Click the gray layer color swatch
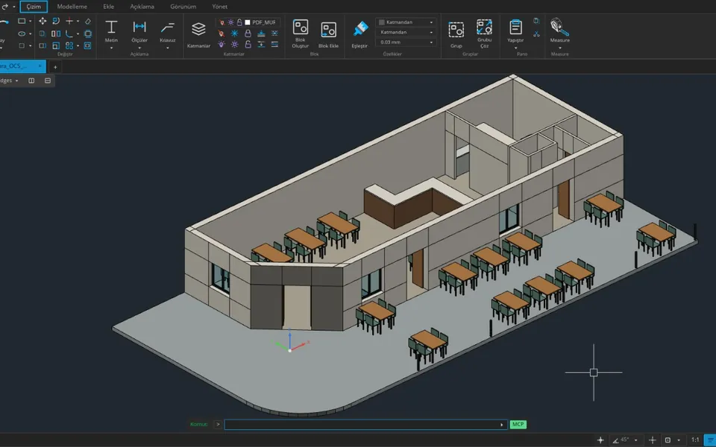The image size is (716, 447). (x=382, y=22)
